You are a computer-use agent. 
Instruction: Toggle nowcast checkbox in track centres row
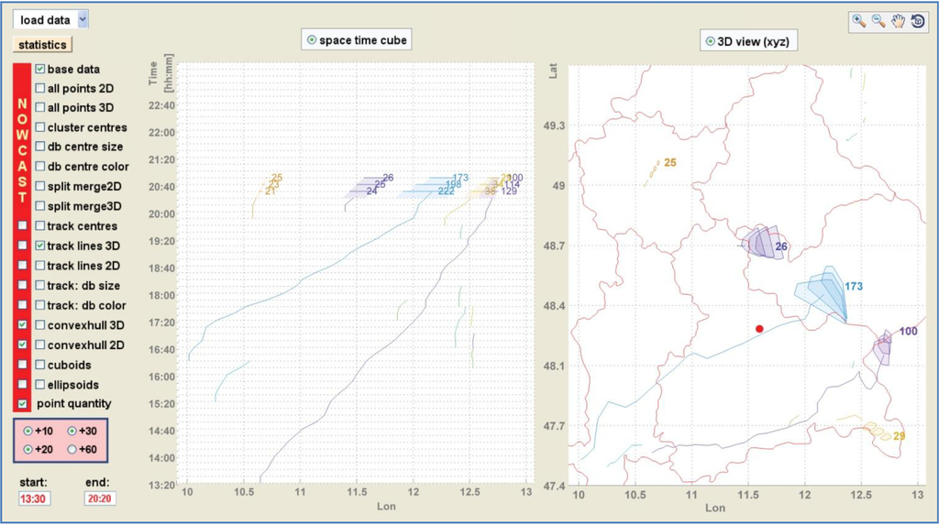tap(22, 225)
